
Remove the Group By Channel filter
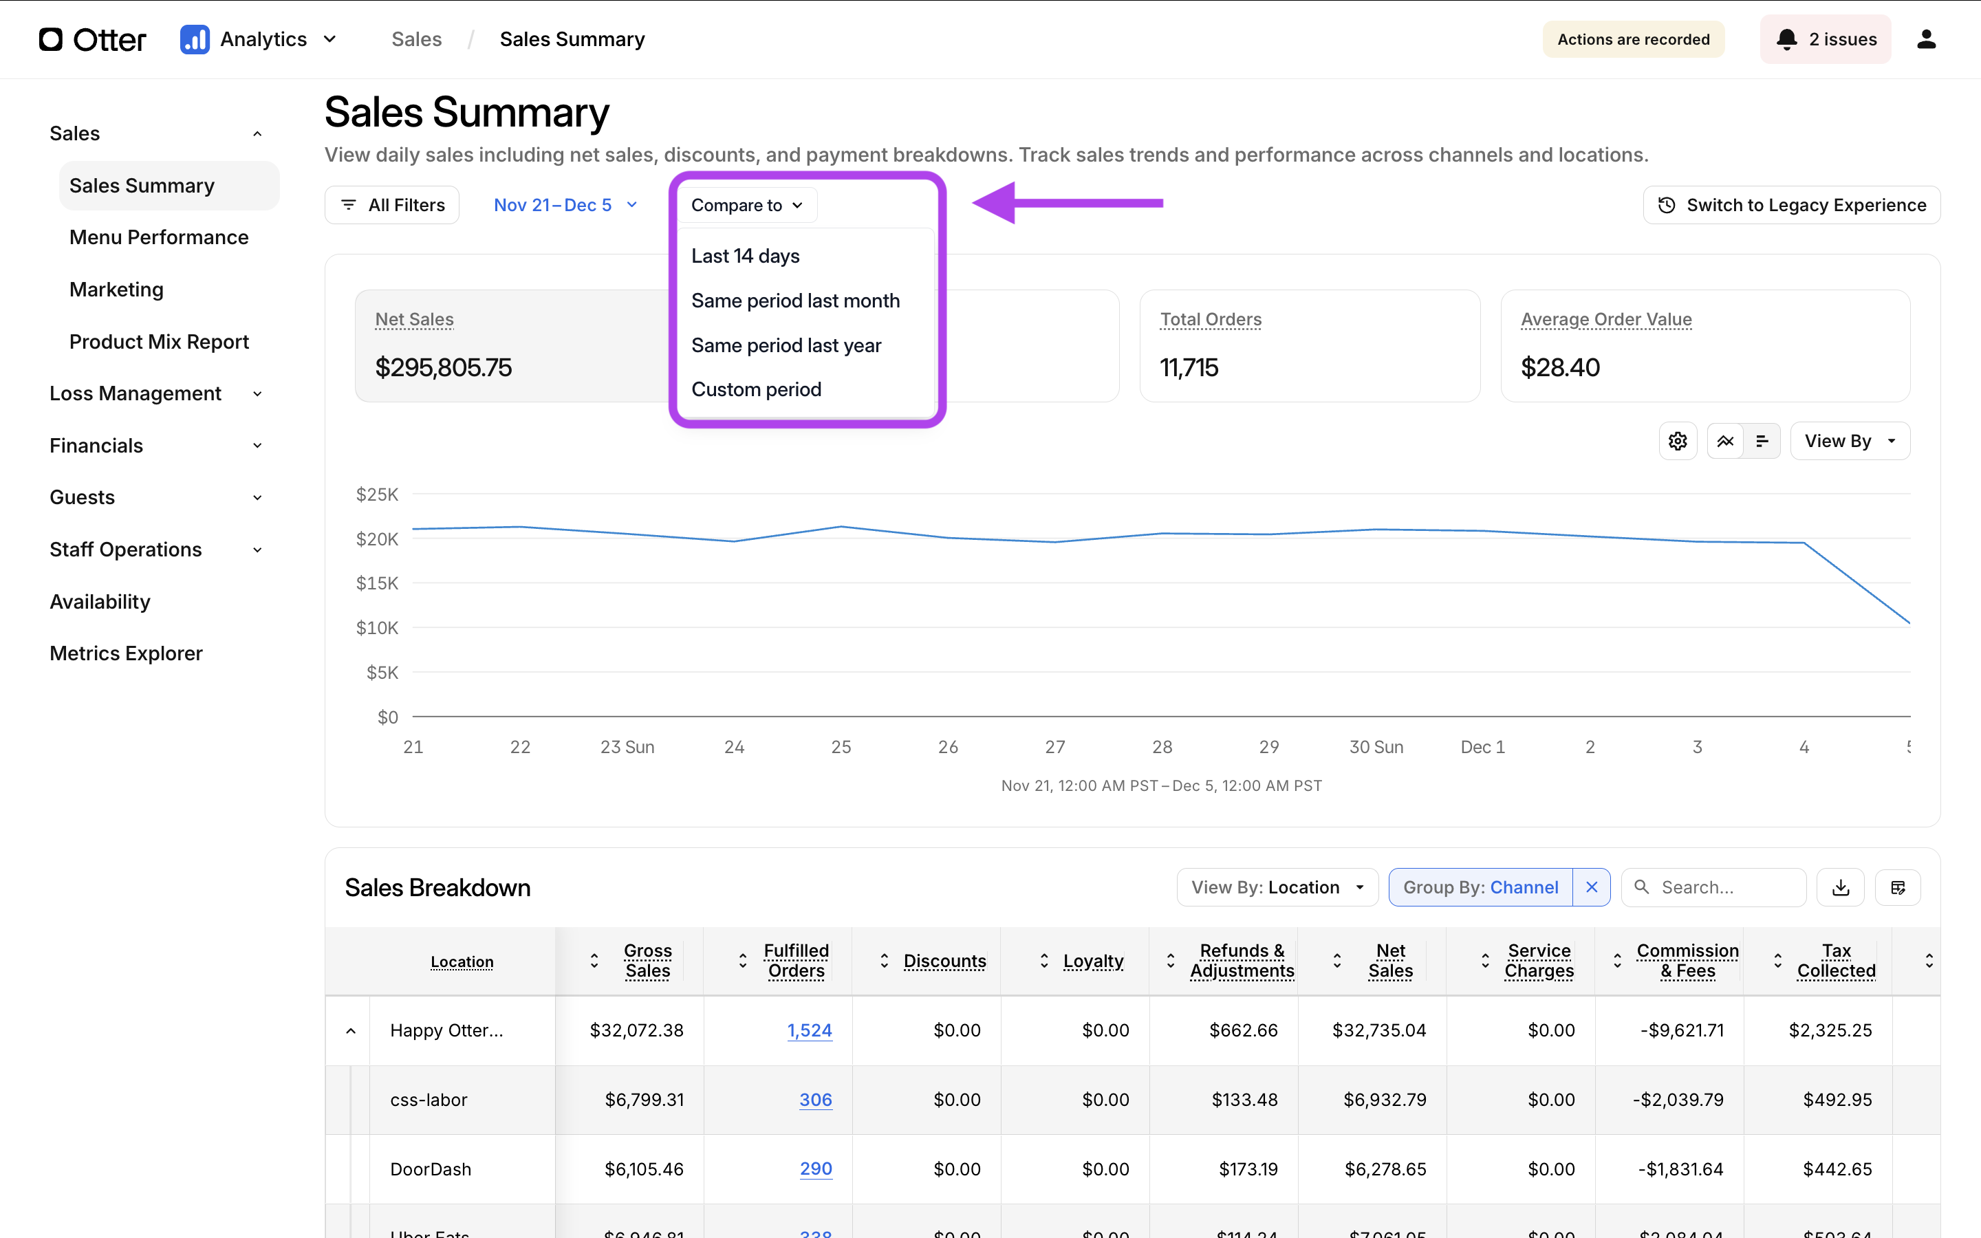[1592, 887]
